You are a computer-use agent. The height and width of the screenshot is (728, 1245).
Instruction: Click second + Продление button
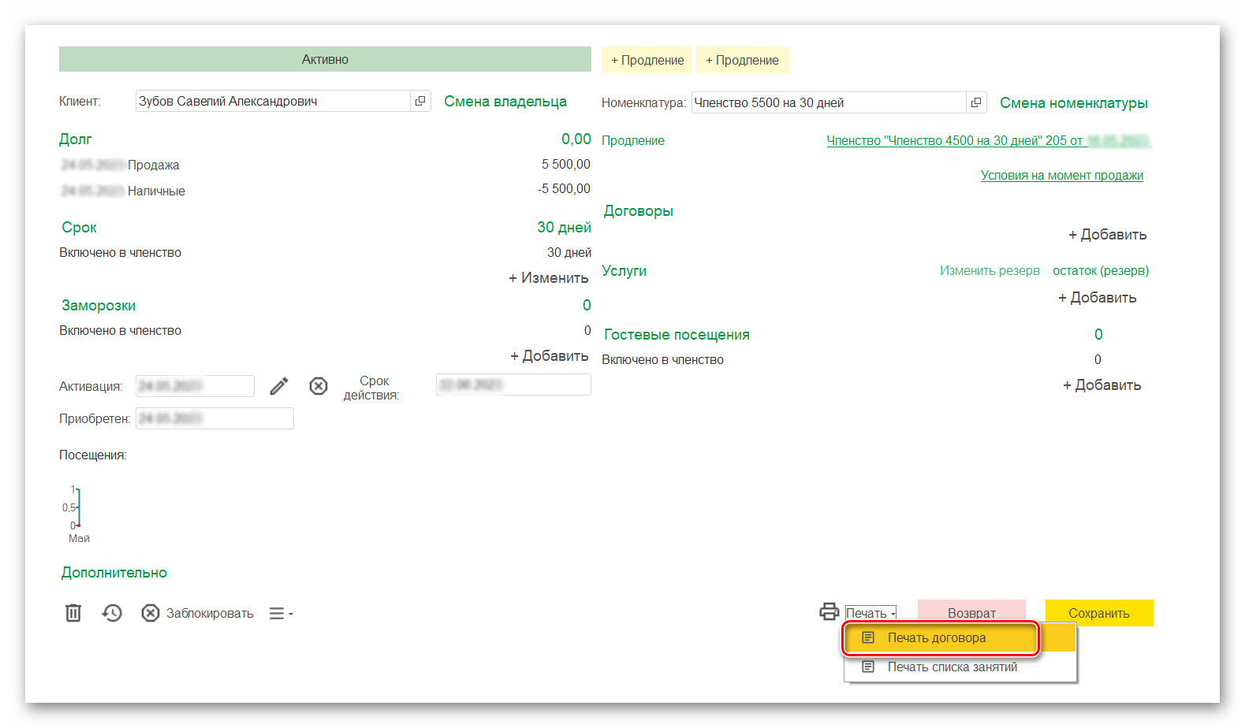[x=742, y=60]
